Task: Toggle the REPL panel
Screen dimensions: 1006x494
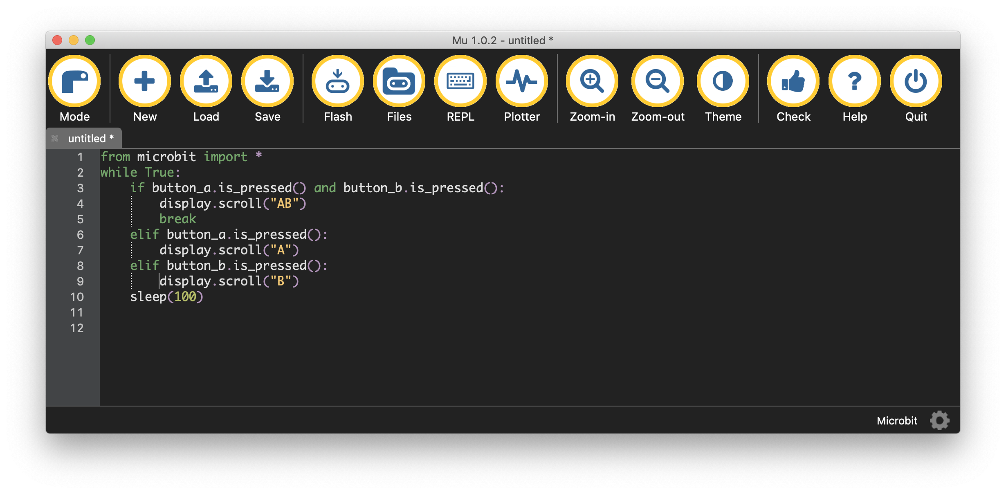Action: point(460,81)
